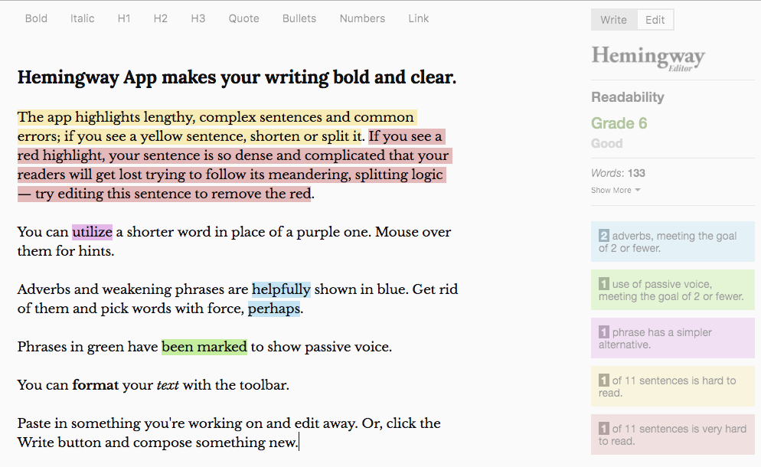The width and height of the screenshot is (761, 467).
Task: Click the yellow highlighted sentence
Action: [x=216, y=126]
